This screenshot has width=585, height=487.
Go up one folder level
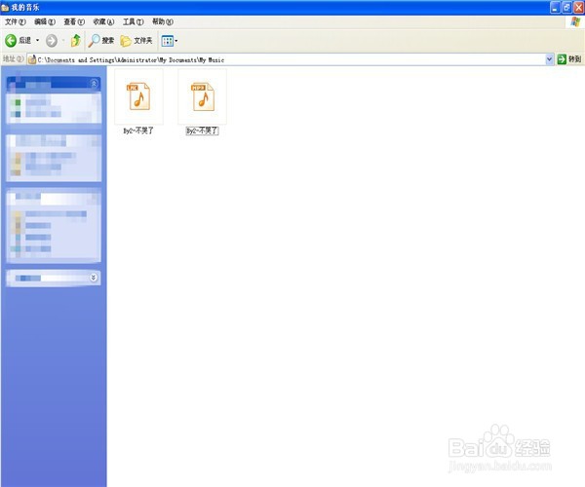(76, 41)
